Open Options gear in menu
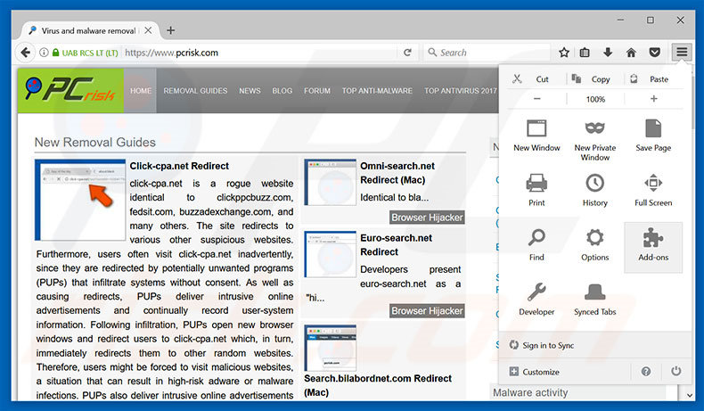704x411 pixels. (x=595, y=245)
